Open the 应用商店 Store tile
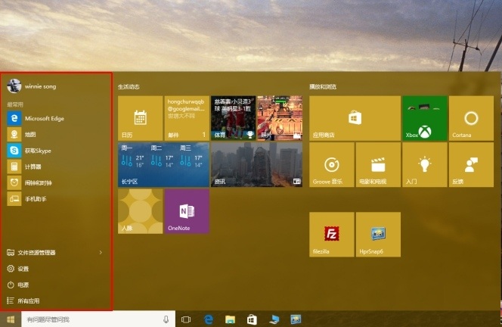Viewport: 502px width, 327px height. click(355, 118)
